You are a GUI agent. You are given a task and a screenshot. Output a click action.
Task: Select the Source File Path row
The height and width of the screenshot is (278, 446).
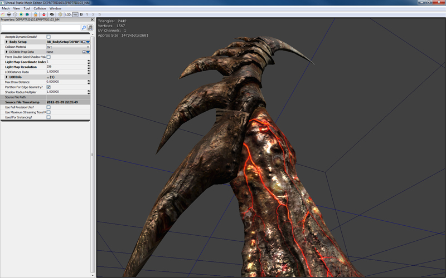click(45, 97)
